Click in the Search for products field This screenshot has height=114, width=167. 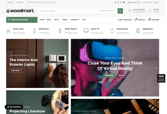[x=68, y=11]
